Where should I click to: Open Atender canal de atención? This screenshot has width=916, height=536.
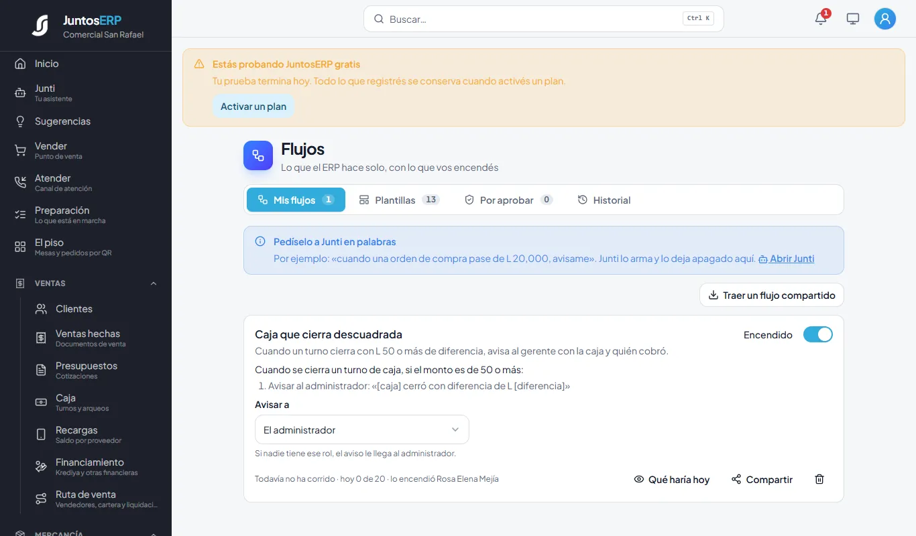[x=86, y=182]
